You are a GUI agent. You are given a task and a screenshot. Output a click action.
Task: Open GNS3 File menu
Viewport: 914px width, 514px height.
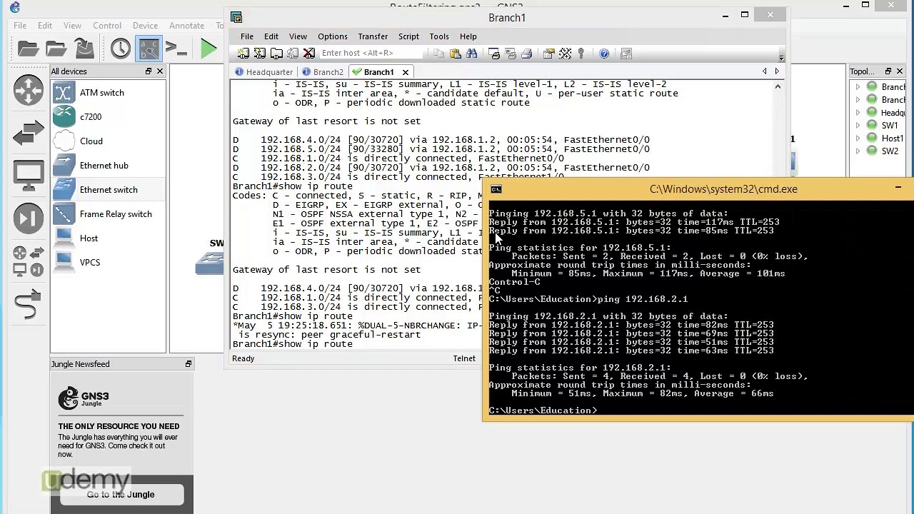pyautogui.click(x=20, y=26)
